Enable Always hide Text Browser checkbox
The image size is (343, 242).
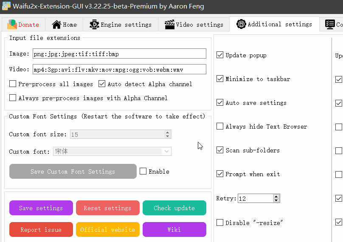pyautogui.click(x=220, y=126)
